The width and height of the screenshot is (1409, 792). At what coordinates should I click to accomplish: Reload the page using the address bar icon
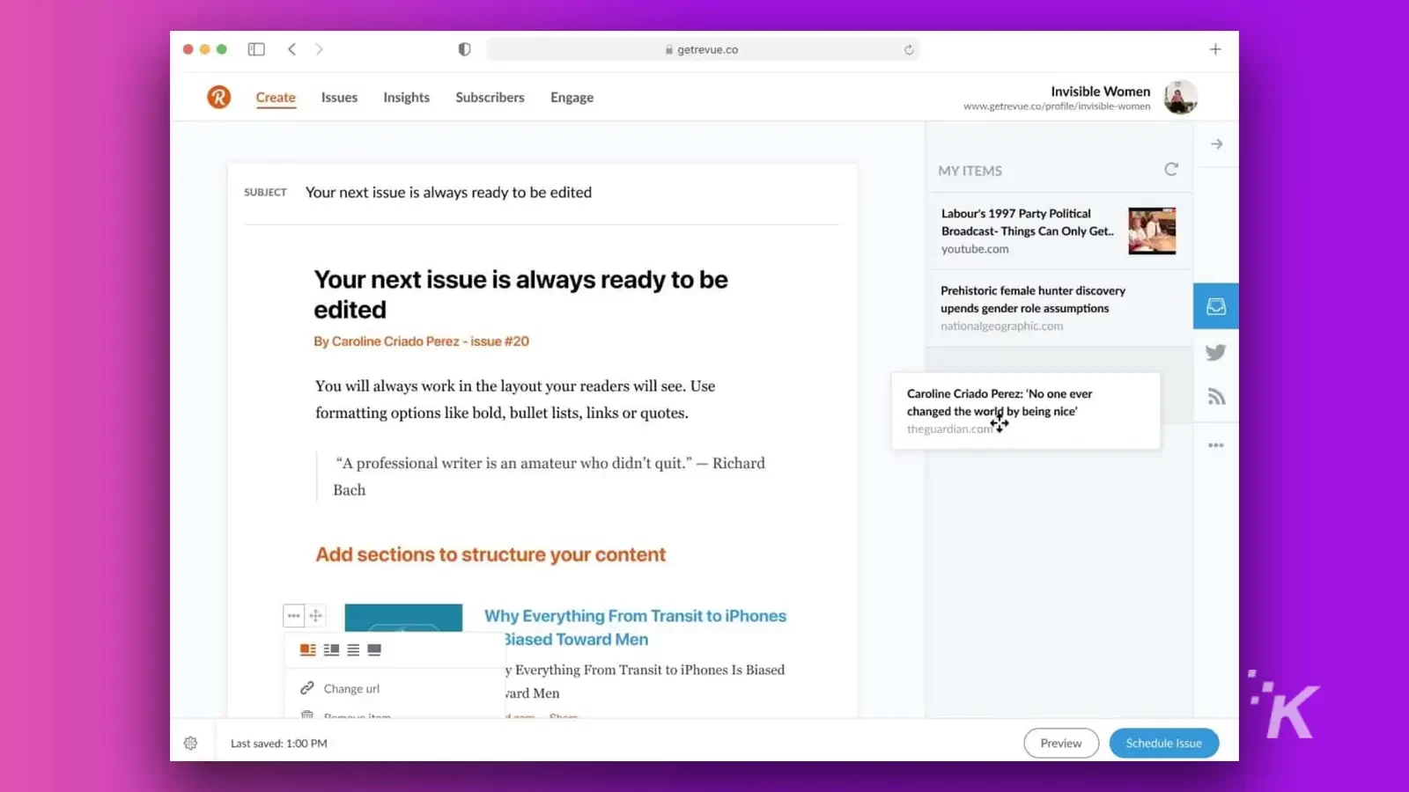[909, 50]
